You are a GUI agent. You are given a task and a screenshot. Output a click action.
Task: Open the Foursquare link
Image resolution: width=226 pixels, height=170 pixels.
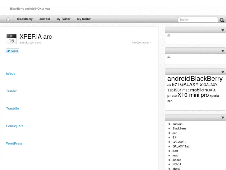(15, 126)
